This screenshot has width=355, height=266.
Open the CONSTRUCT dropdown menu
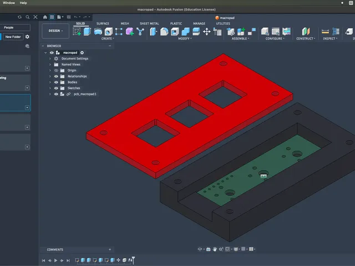[306, 39]
